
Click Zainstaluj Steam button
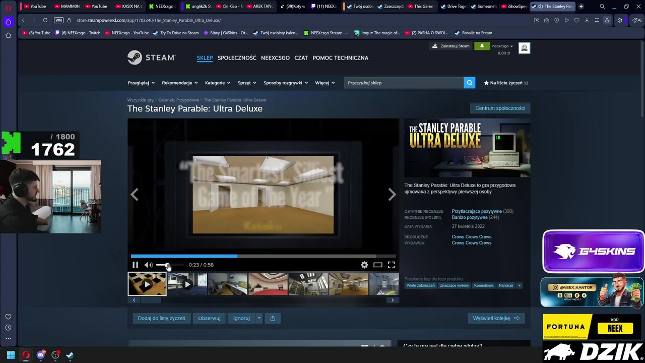450,46
